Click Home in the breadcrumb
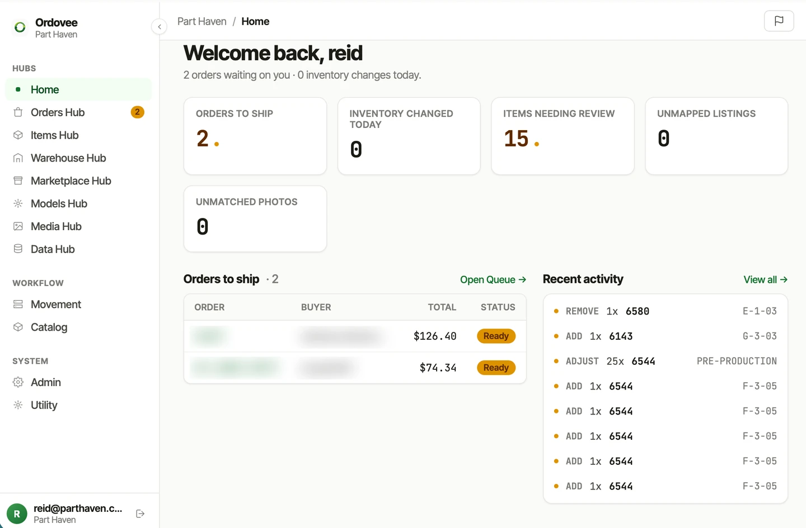Screen dimensions: 806x528 (255, 21)
